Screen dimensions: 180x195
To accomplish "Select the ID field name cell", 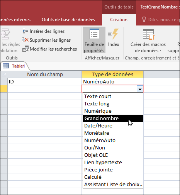I will click(44, 81).
